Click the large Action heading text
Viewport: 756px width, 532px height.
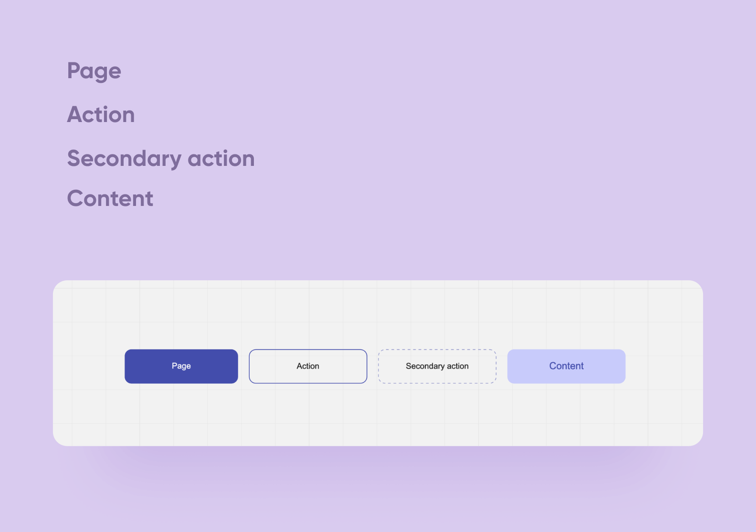coord(101,114)
